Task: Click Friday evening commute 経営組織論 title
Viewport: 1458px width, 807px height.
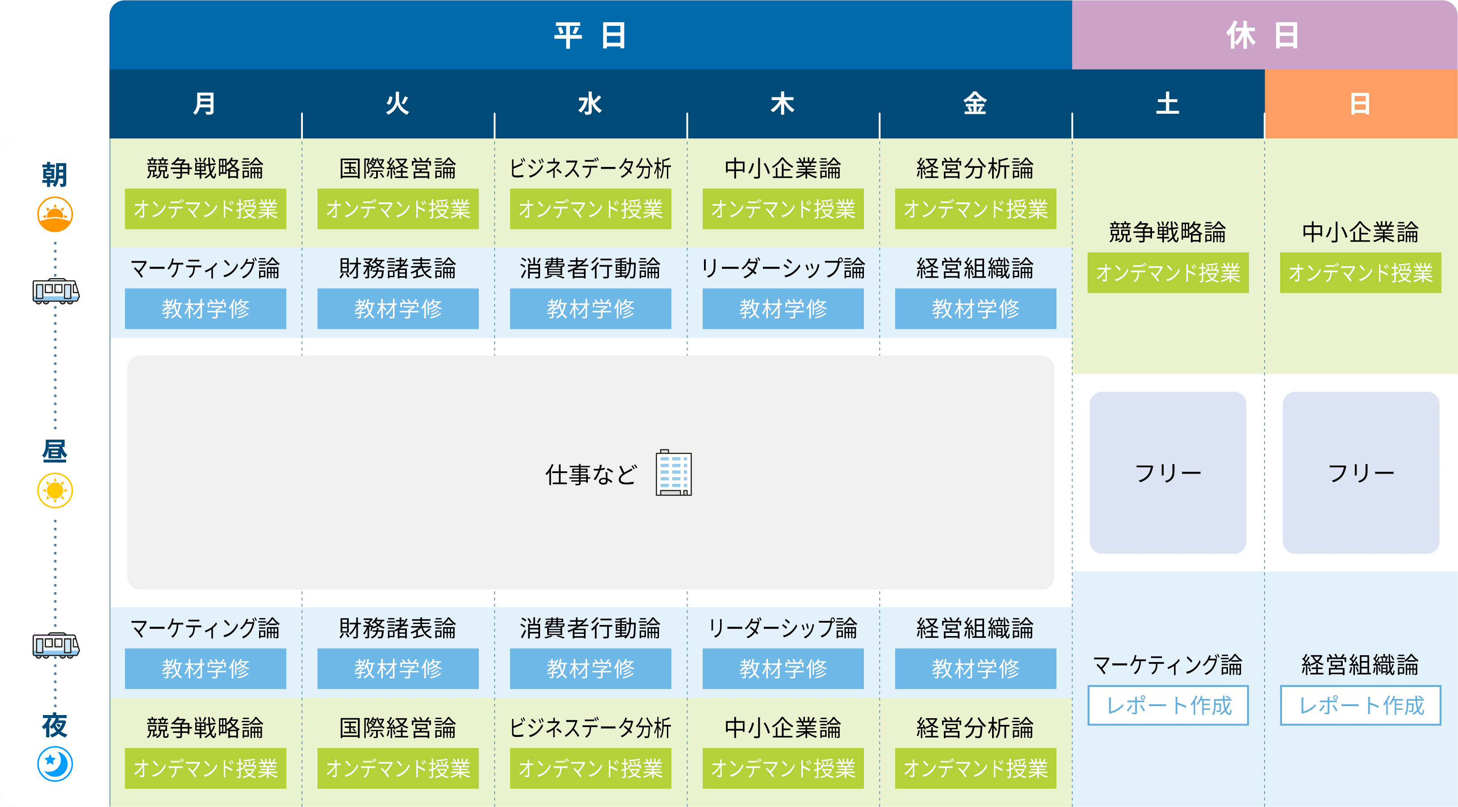Action: pos(975,628)
